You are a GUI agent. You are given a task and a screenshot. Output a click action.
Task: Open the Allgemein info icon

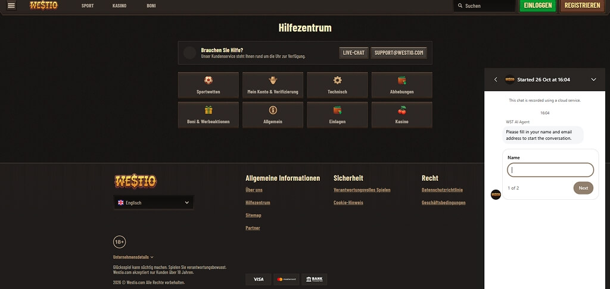[273, 110]
